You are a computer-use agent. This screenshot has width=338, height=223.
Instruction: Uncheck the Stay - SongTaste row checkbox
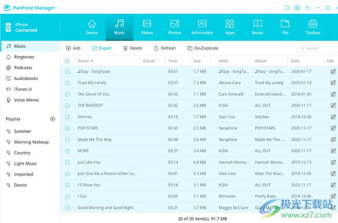tap(67, 72)
